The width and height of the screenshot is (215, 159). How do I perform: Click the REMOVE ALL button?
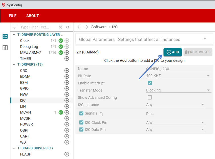pyautogui.click(x=198, y=52)
